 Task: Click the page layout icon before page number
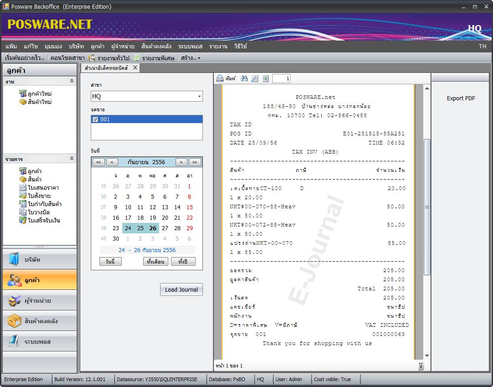[266, 78]
